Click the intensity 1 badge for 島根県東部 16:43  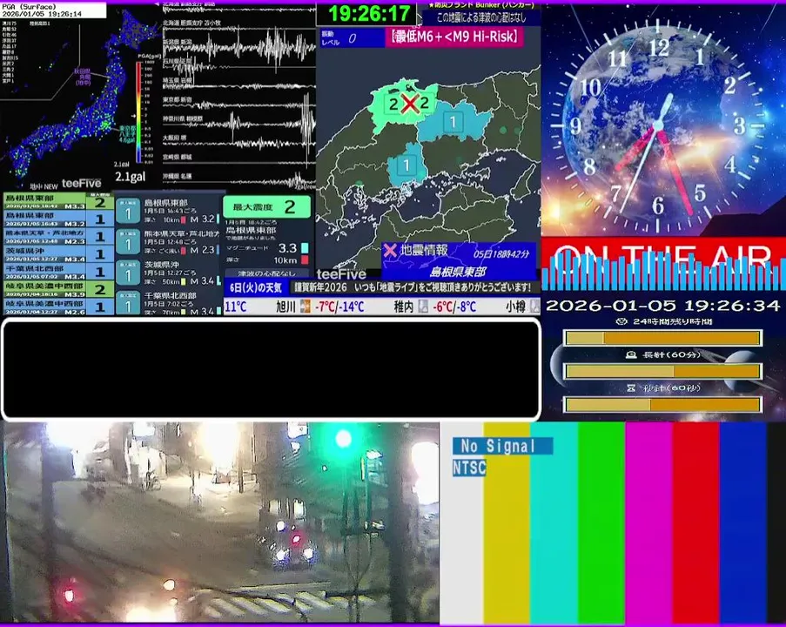(x=127, y=212)
